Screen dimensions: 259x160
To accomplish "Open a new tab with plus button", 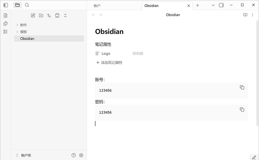I will point(197,5).
